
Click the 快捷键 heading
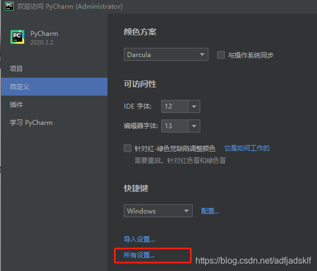point(136,188)
